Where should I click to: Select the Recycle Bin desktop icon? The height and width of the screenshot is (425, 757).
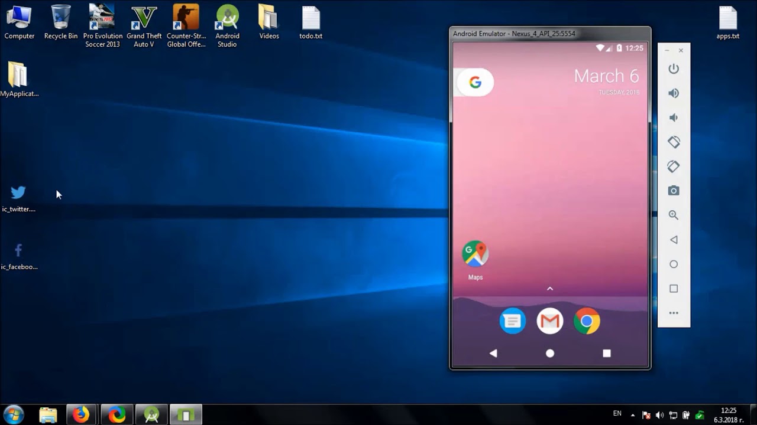coord(61,22)
